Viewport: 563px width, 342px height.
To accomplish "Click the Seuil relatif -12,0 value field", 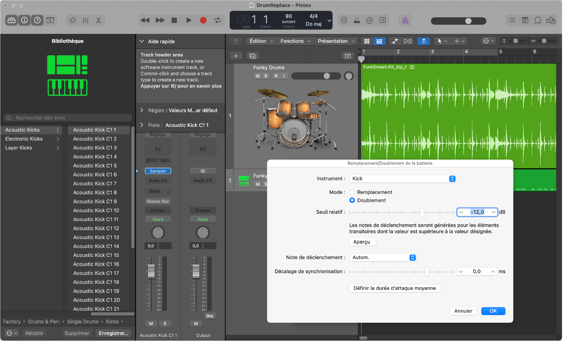I will 477,212.
